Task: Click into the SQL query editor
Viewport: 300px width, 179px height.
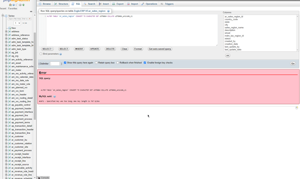Action: [x=132, y=30]
